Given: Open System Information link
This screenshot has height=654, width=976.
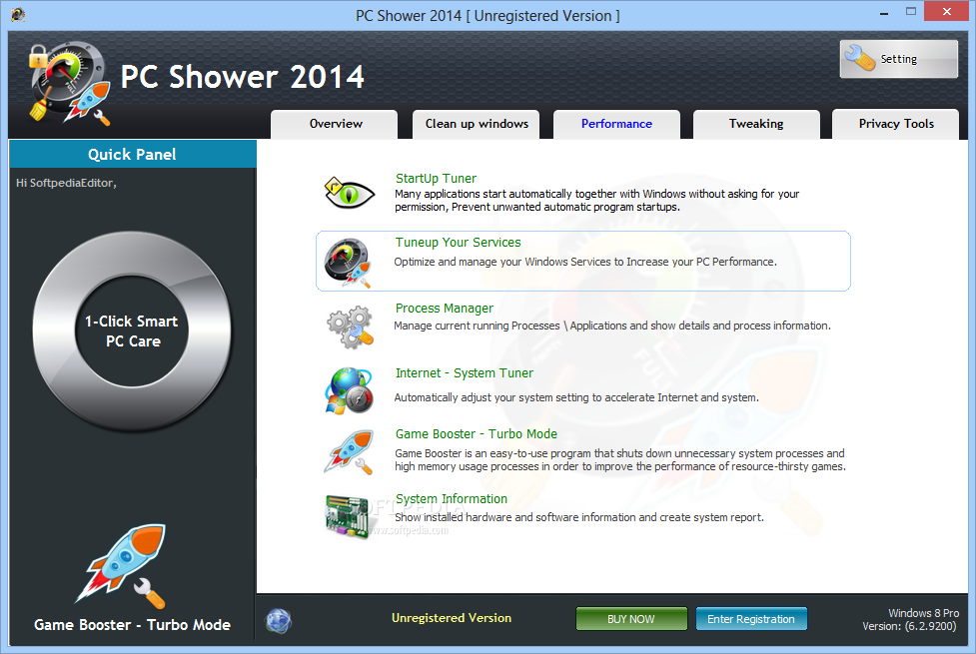Looking at the screenshot, I should [x=452, y=499].
